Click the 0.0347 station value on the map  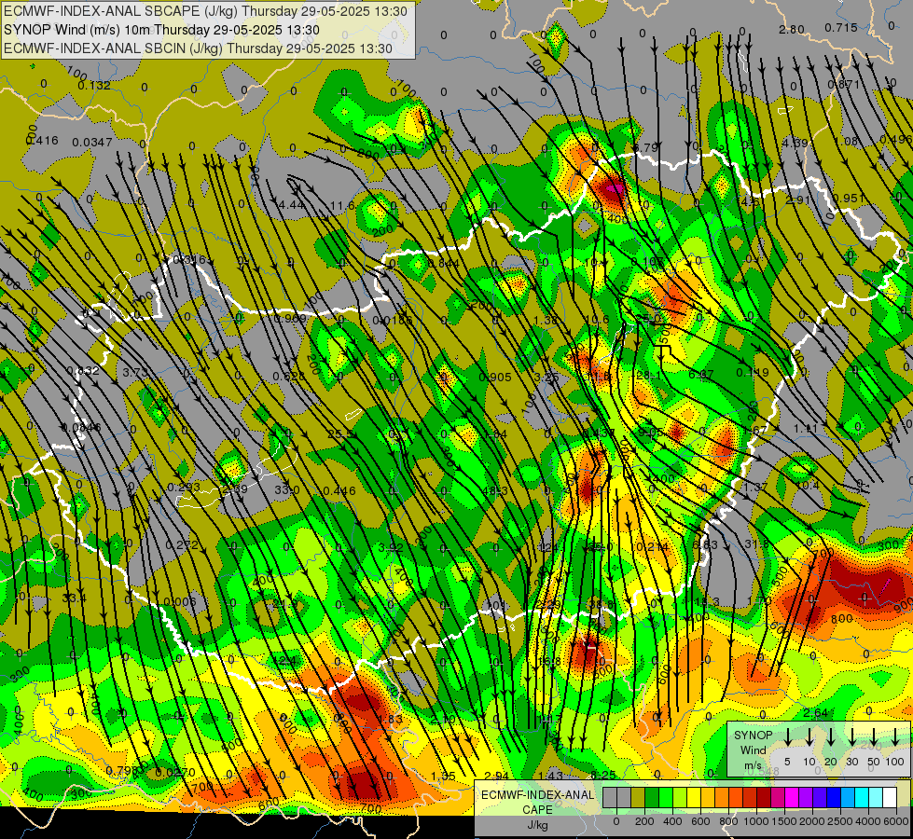(92, 142)
